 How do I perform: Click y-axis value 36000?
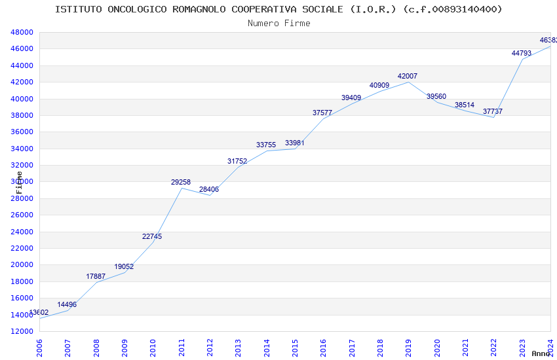22,132
